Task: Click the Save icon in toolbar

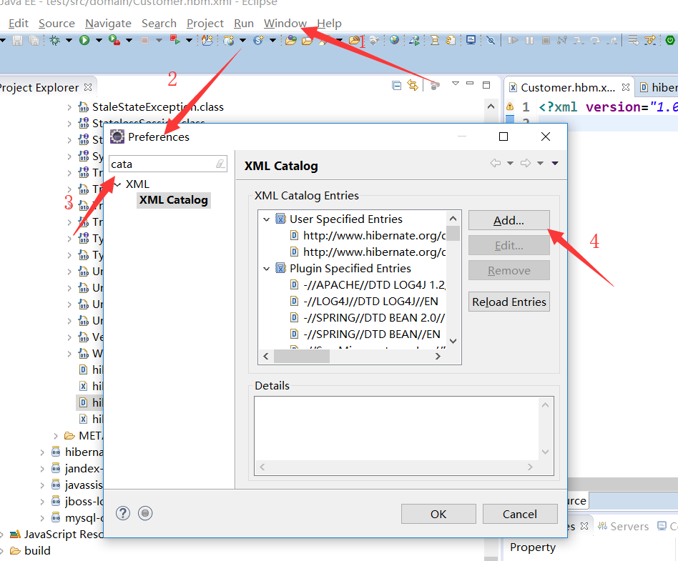Action: 17,40
